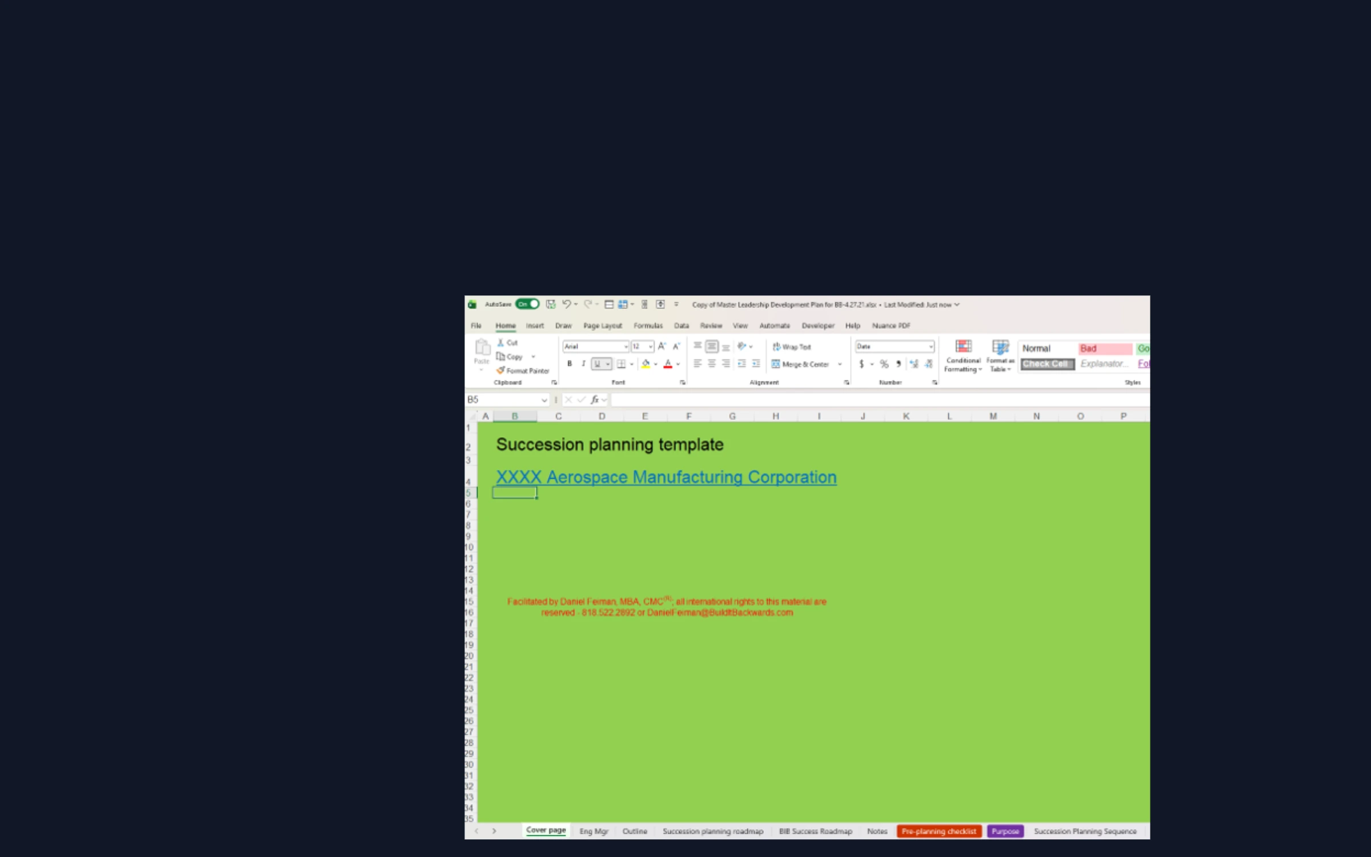Open the File menu
This screenshot has width=1371, height=857.
[476, 326]
